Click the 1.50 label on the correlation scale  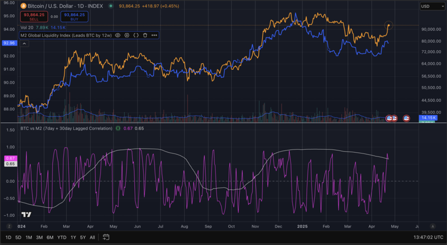10,130
